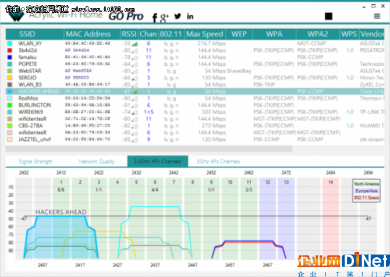Click the color swatch for RodMos

coord(10,98)
